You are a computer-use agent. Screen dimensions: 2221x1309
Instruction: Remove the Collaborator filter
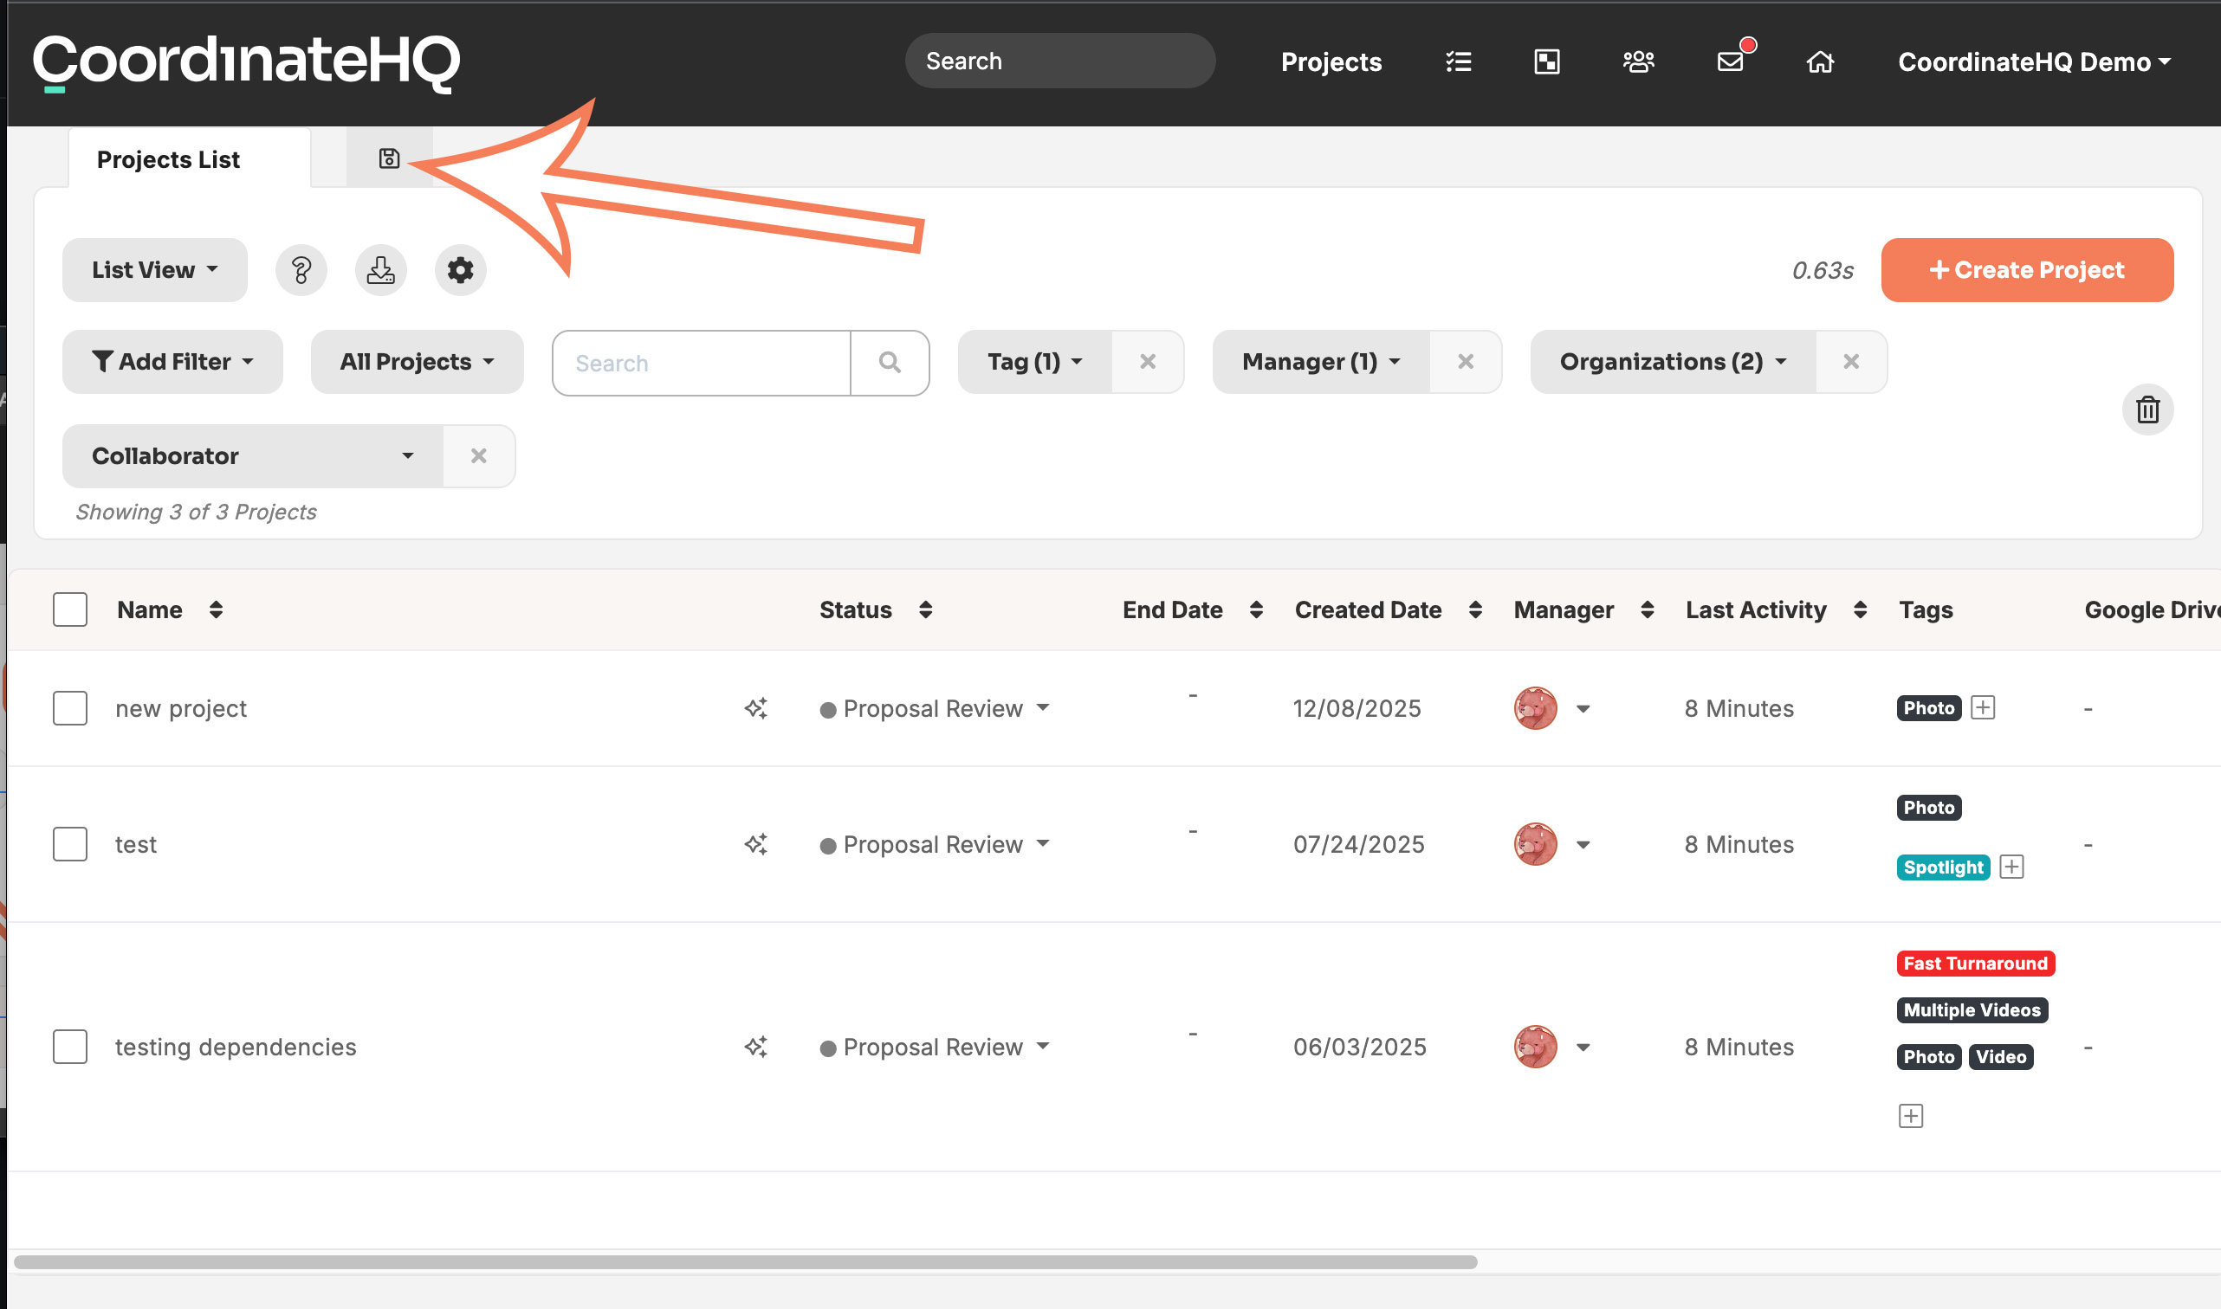[479, 456]
